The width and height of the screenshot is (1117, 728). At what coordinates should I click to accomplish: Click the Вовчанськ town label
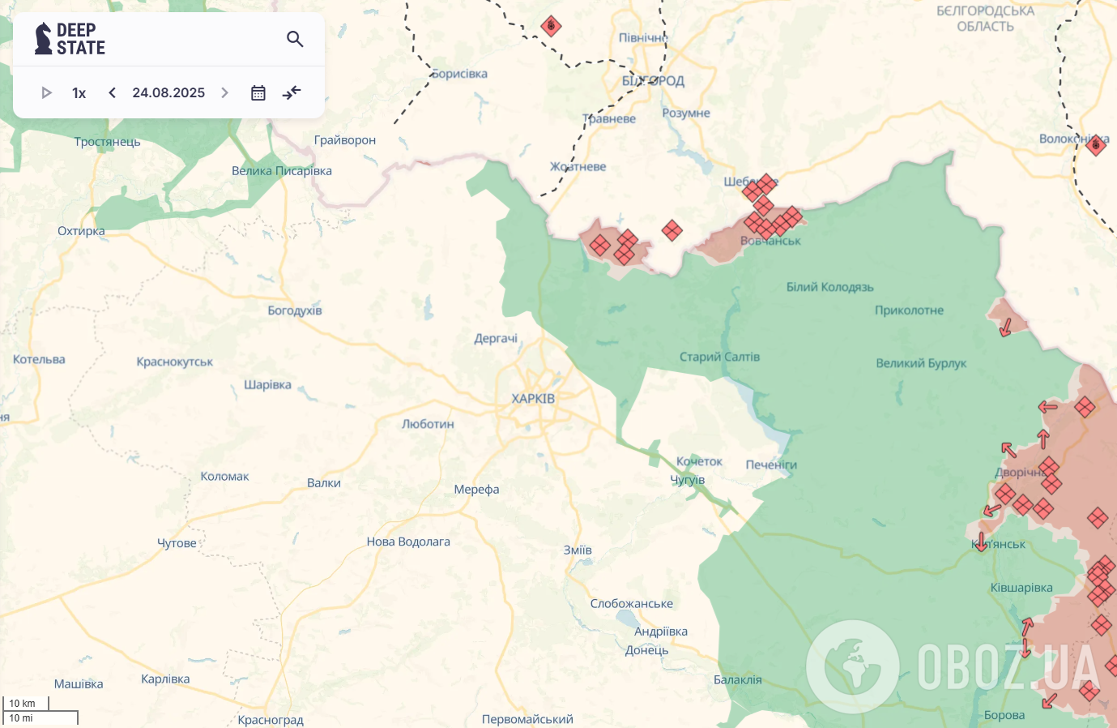(770, 241)
